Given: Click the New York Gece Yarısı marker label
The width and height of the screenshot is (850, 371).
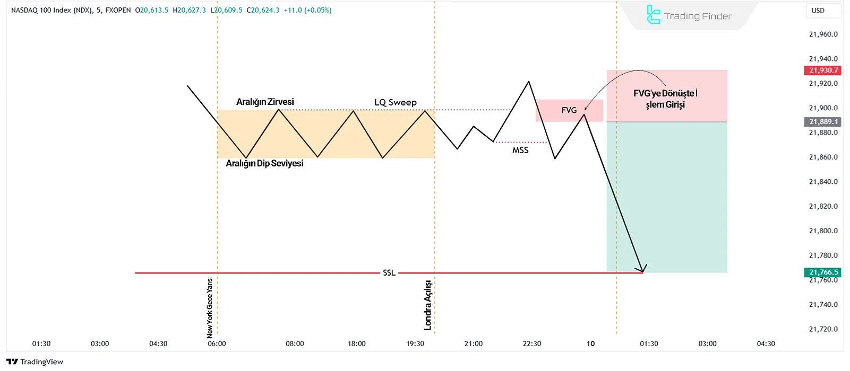Looking at the screenshot, I should click(x=210, y=307).
